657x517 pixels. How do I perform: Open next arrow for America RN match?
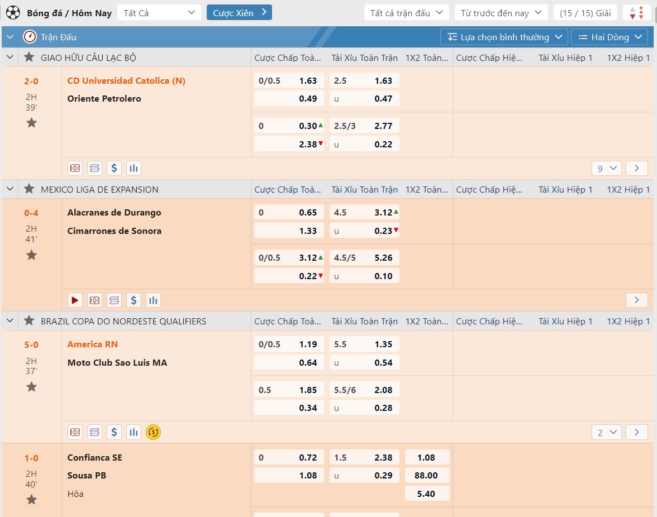click(637, 432)
